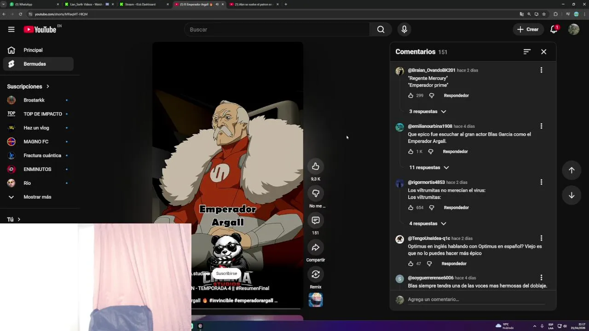The width and height of the screenshot is (589, 331).
Task: Open the MAGNO FC channel
Action: tap(38, 142)
